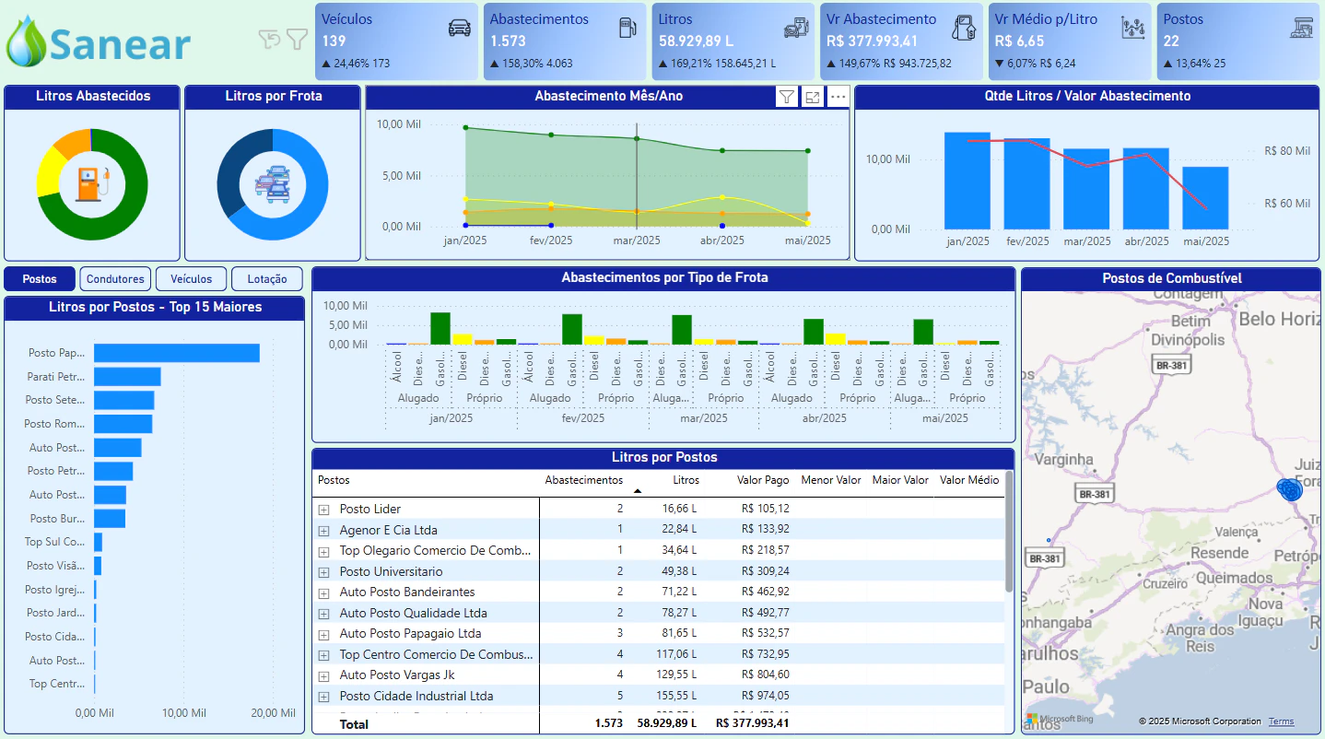The image size is (1325, 739).
Task: Expand the Auto Posto Bandeirantes row
Action: point(323,592)
